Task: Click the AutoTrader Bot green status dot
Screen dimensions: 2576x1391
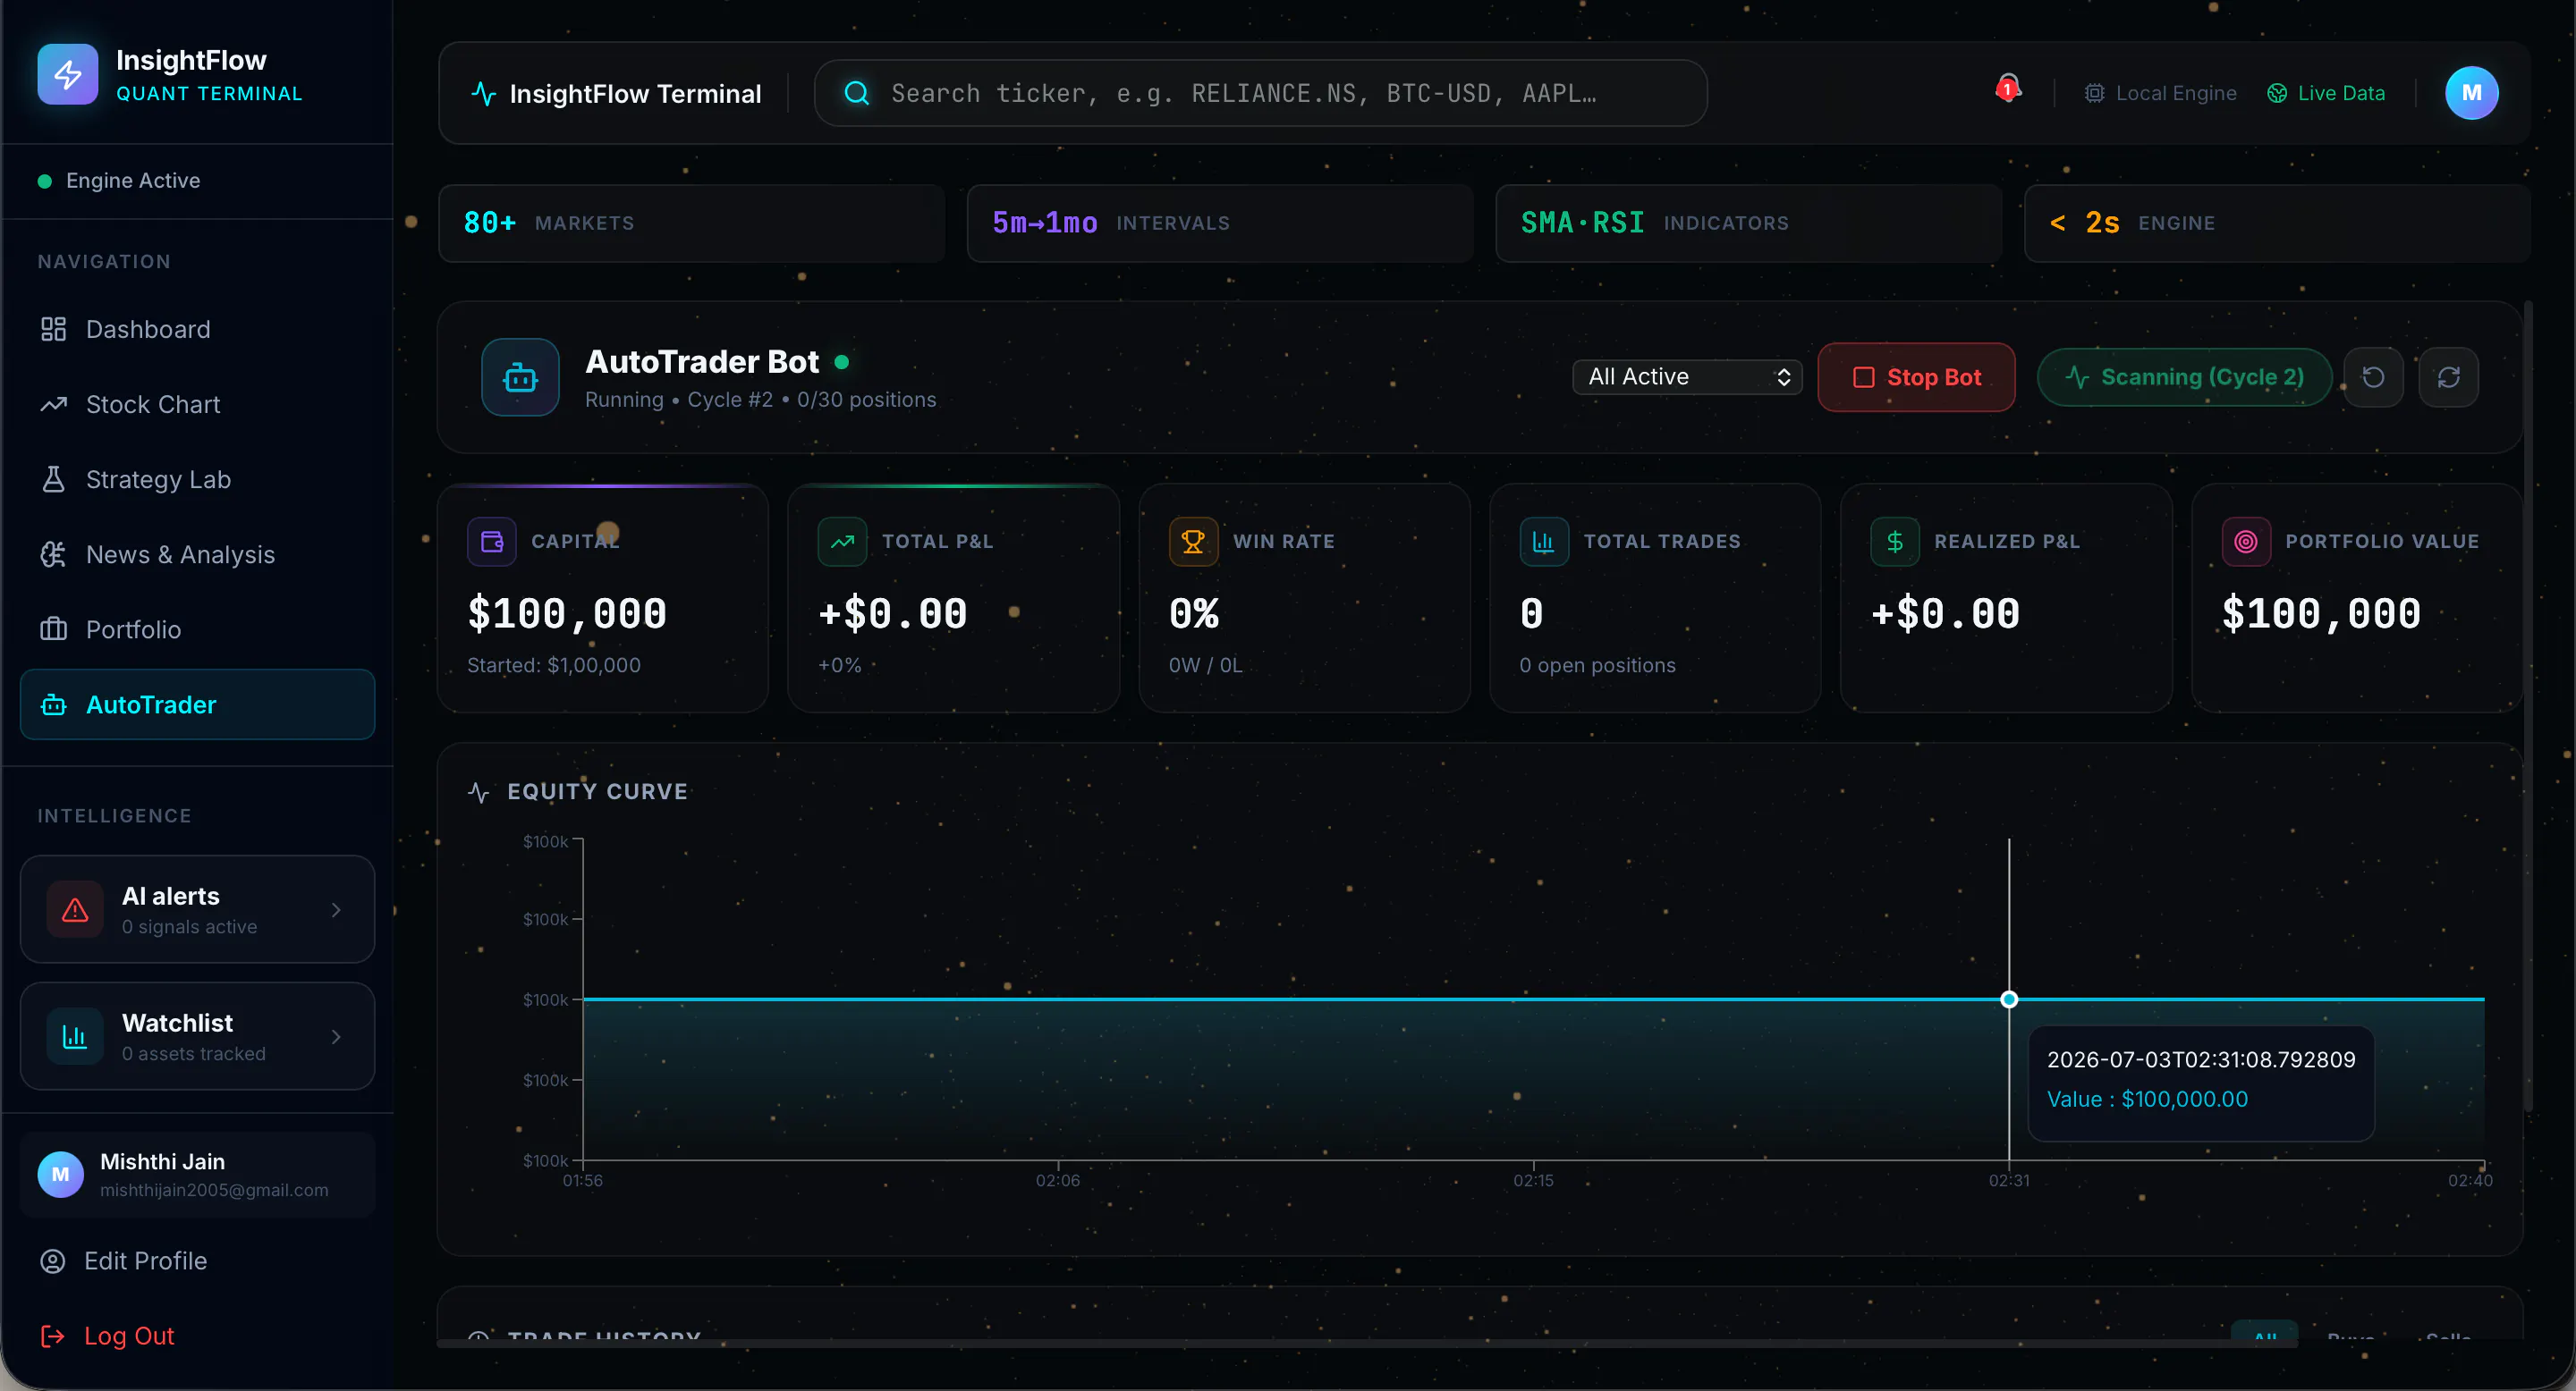Action: point(842,362)
